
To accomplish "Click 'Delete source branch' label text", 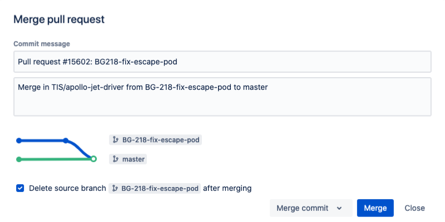I will click(x=67, y=188).
